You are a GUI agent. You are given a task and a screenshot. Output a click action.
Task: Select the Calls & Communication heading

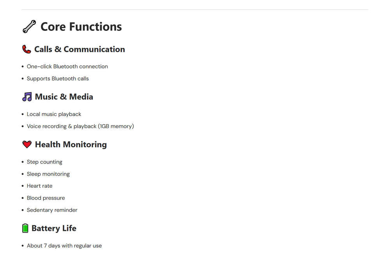point(79,49)
